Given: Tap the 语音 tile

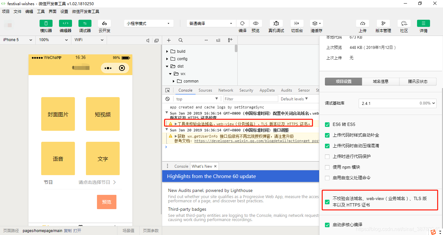Looking at the screenshot, I should [58, 159].
